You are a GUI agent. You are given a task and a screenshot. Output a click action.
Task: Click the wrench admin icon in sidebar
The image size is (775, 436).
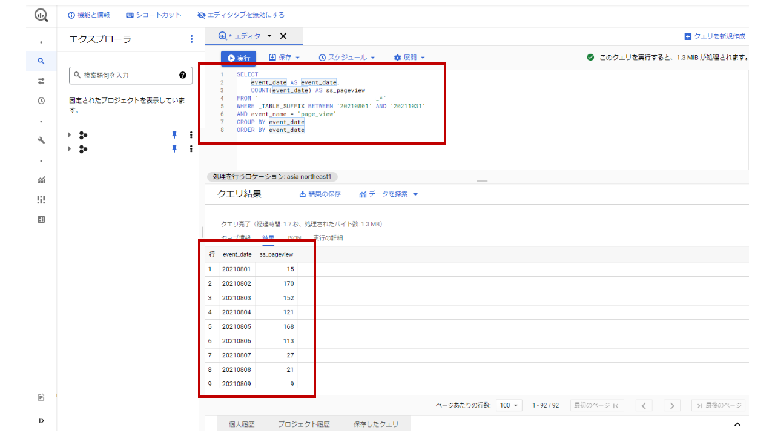[x=41, y=140]
